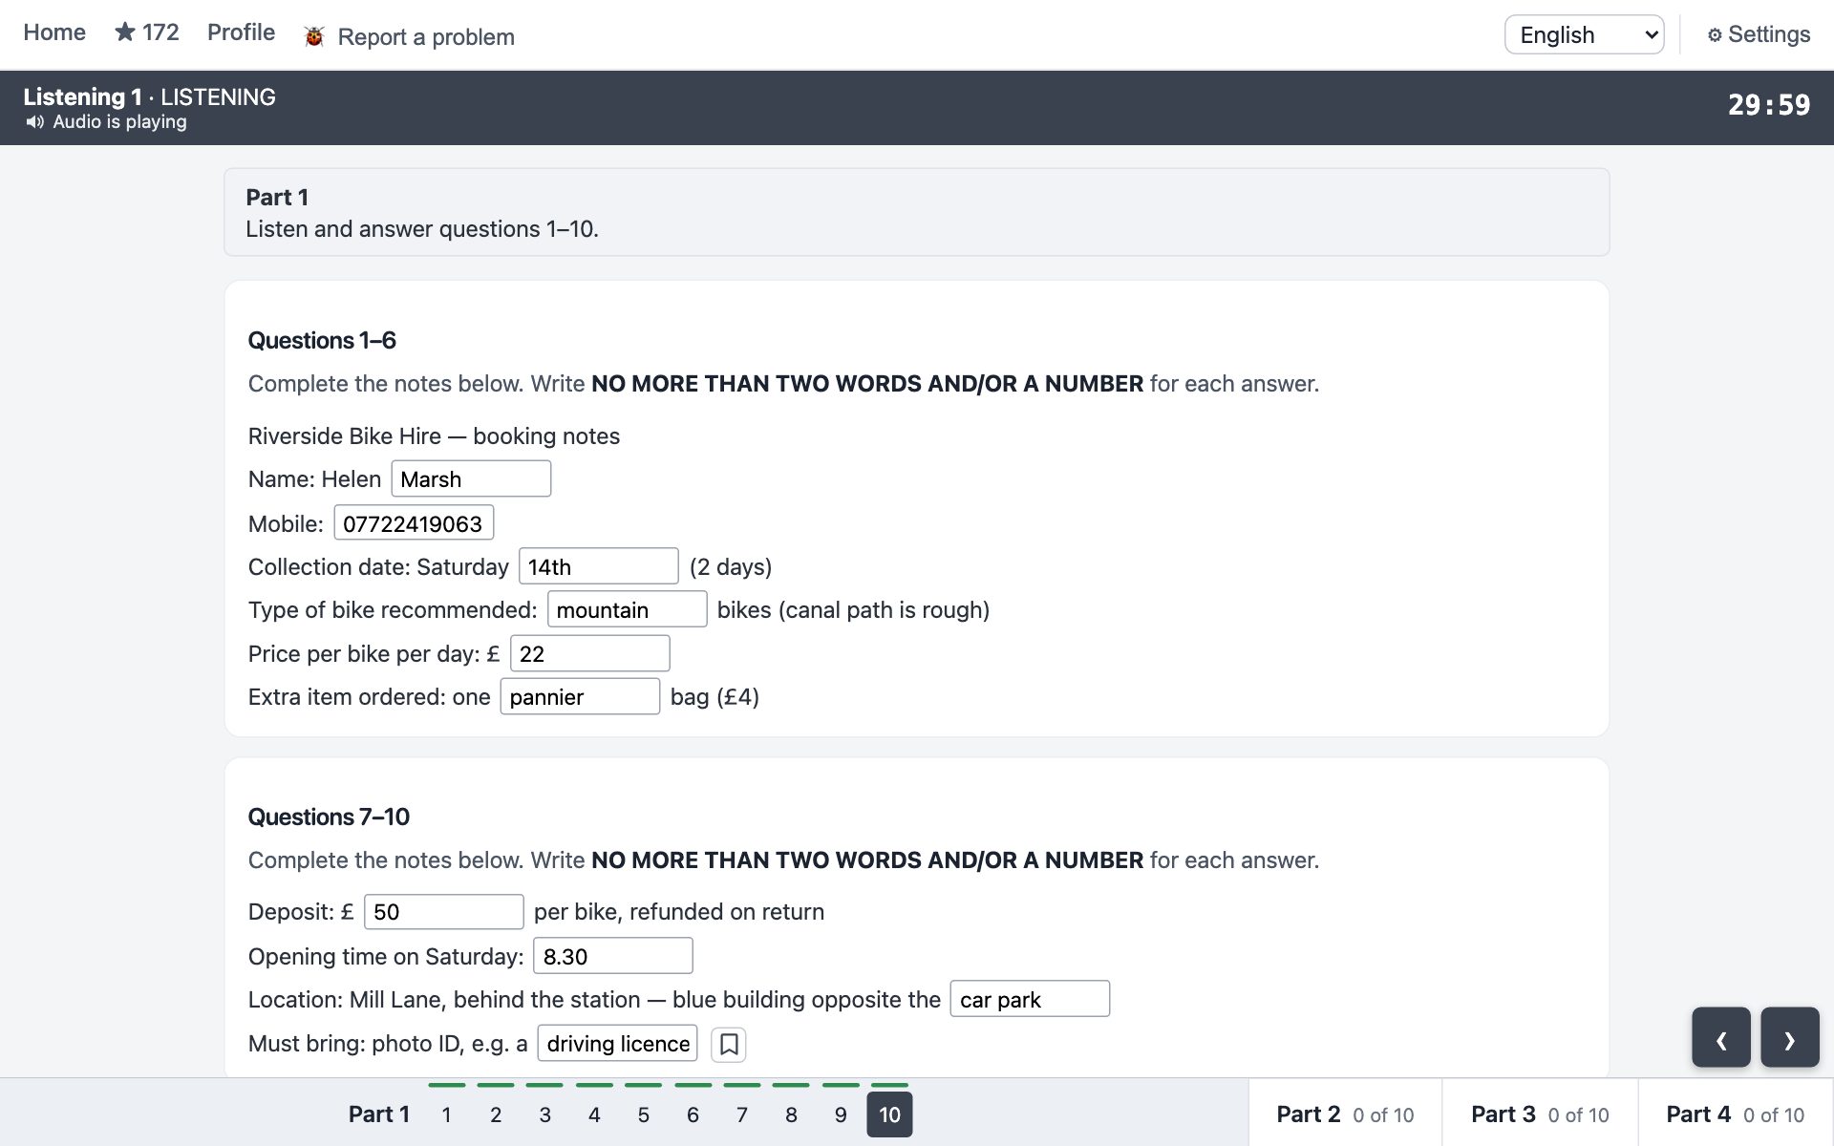
Task: Expand the Part 4 section
Action: click(x=1735, y=1114)
